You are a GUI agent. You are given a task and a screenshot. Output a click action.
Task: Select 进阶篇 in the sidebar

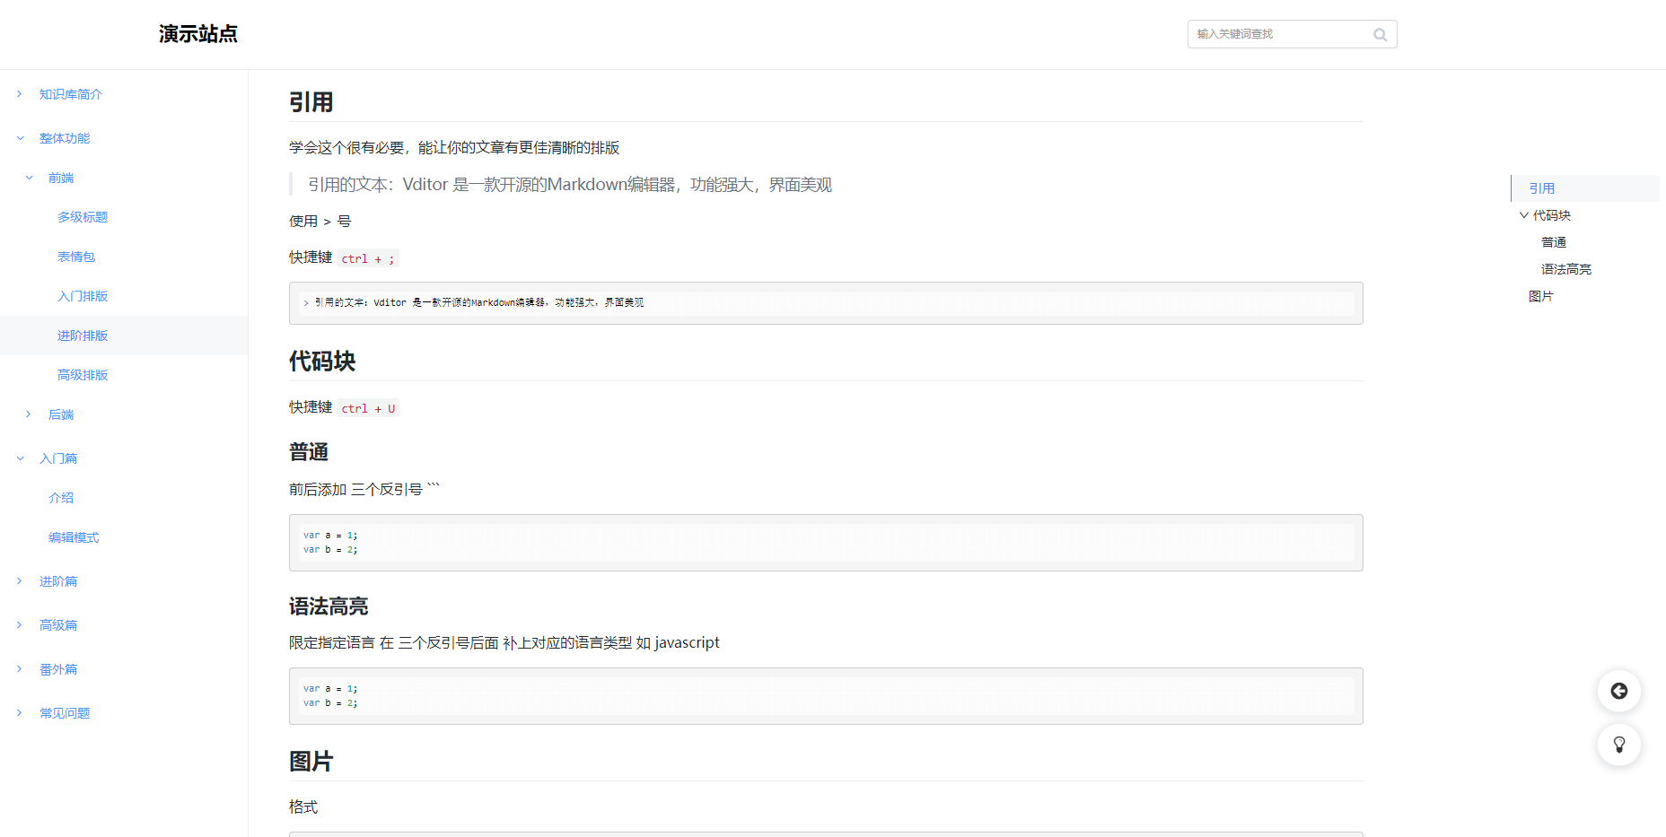(x=58, y=581)
